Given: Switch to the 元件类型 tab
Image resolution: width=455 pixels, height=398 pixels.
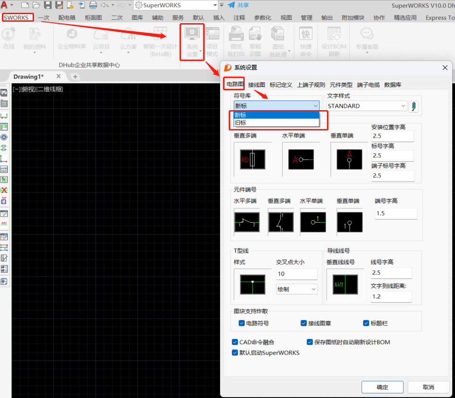Looking at the screenshot, I should pyautogui.click(x=341, y=85).
